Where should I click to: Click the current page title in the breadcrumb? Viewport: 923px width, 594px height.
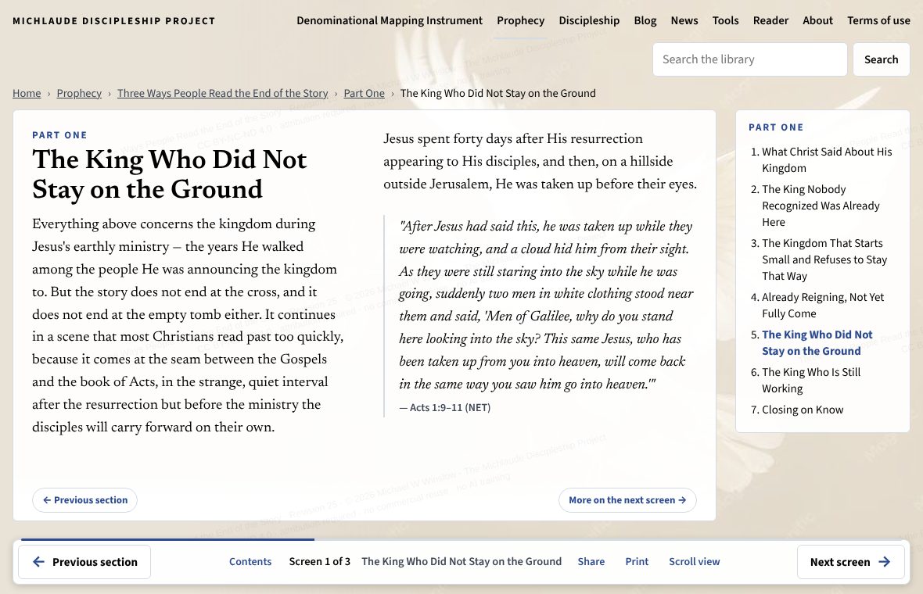[x=498, y=94]
